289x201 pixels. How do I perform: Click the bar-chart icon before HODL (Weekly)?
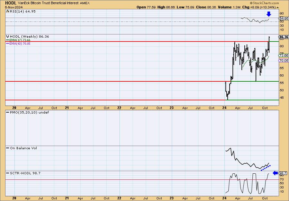pyautogui.click(x=8, y=36)
